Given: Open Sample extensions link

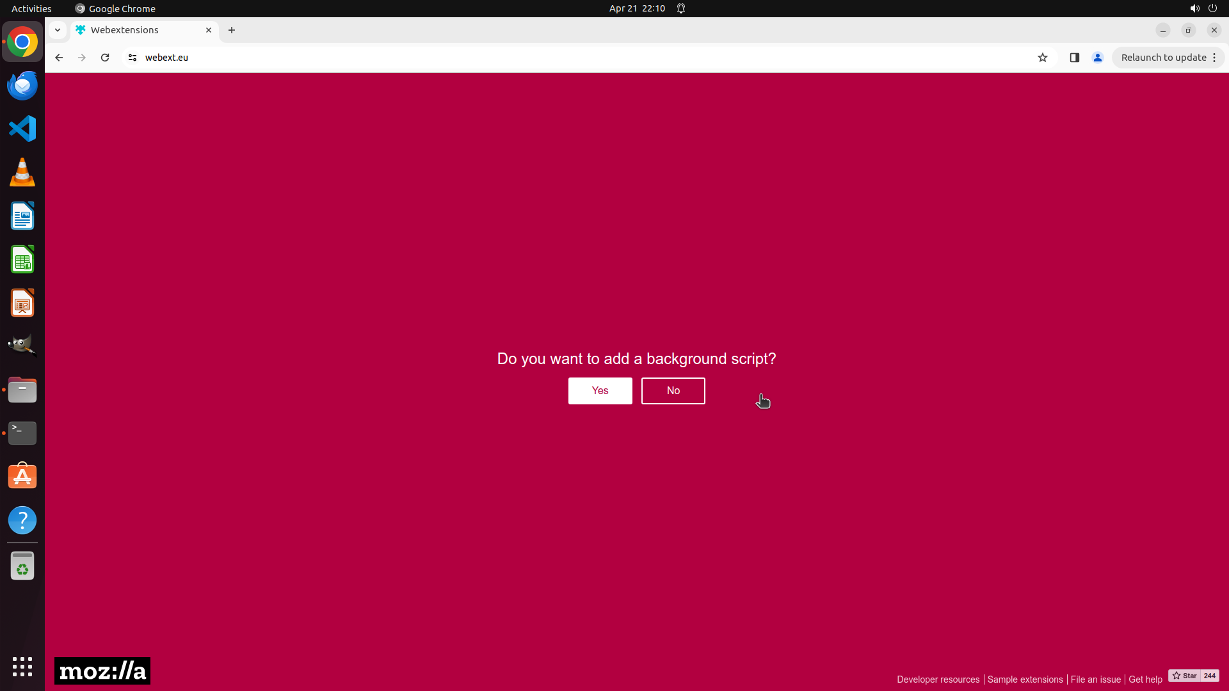Looking at the screenshot, I should pos(1025,679).
